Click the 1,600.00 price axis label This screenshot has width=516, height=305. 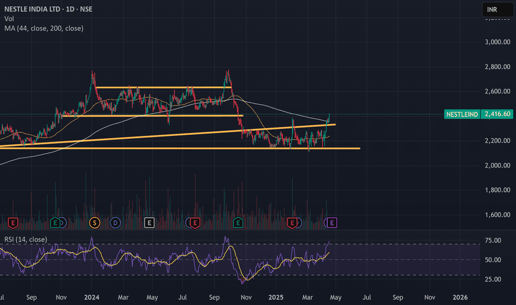click(498, 215)
